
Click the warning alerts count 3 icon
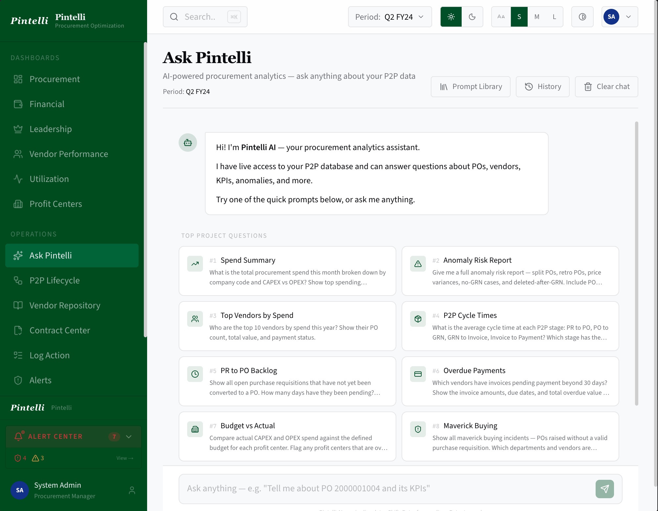[35, 458]
